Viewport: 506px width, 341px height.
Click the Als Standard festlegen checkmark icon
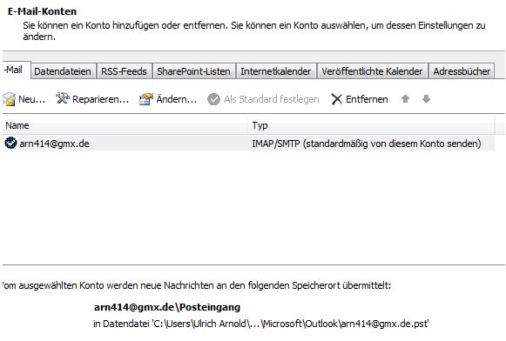213,99
